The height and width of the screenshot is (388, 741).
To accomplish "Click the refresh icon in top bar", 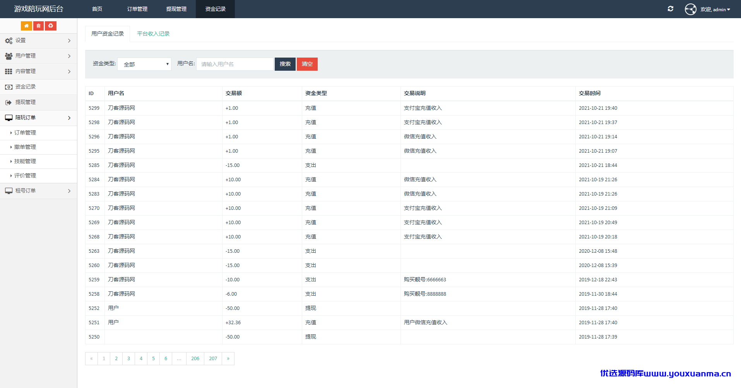I will point(671,9).
